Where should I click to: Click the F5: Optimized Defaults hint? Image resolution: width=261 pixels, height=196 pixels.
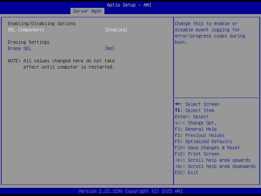point(203,141)
